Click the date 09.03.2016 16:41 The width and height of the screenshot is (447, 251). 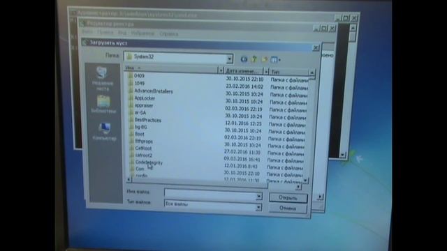pos(242,159)
